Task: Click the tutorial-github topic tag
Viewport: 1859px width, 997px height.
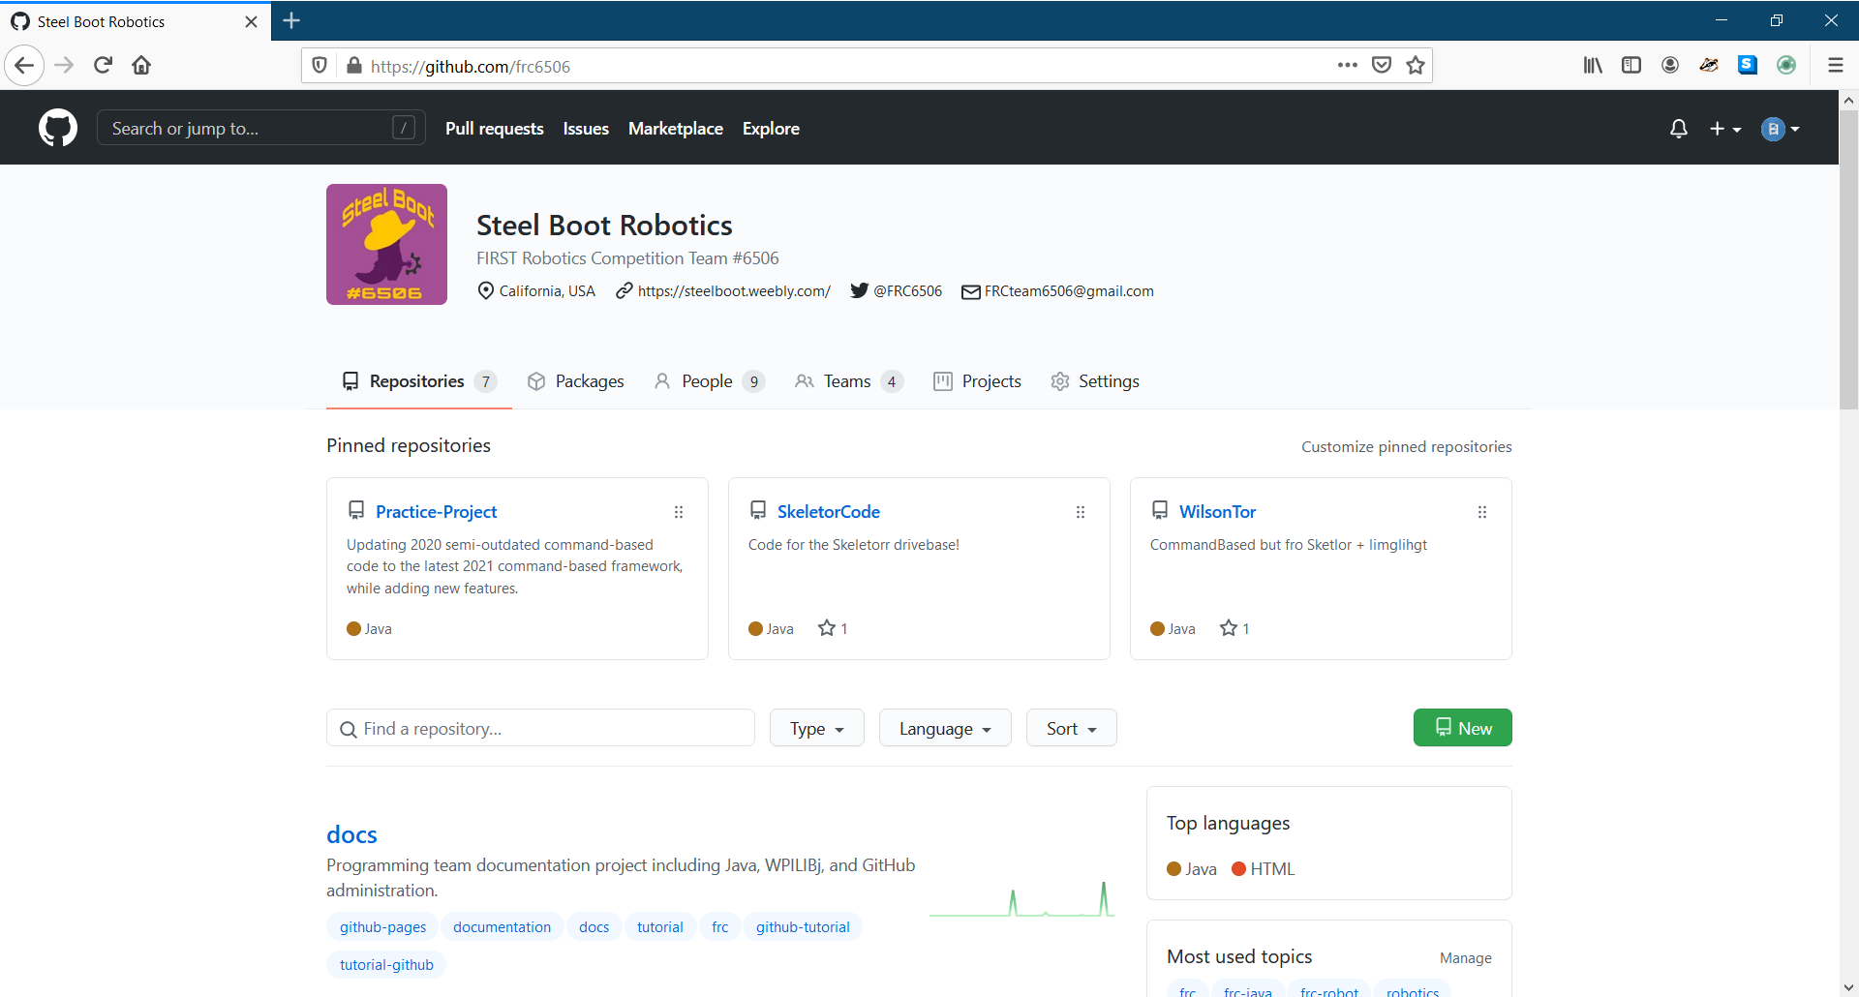Action: click(386, 964)
